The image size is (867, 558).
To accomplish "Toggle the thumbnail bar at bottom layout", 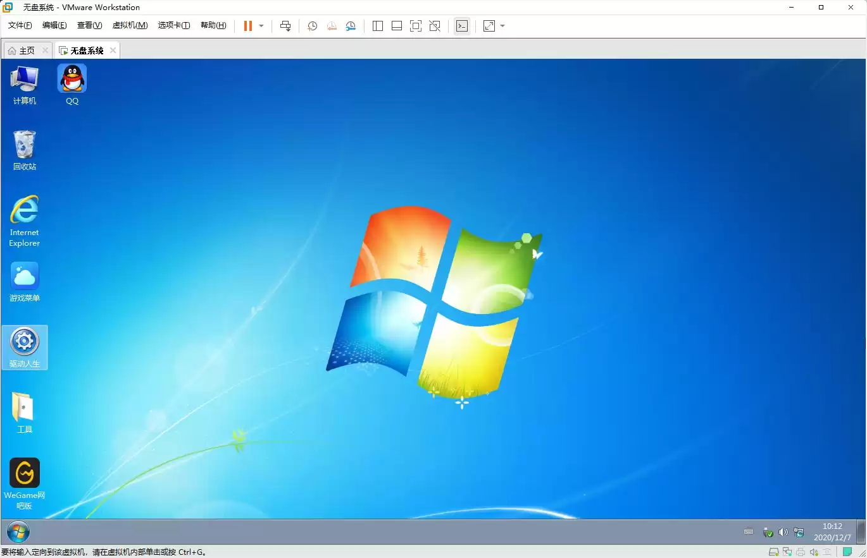I will click(x=397, y=26).
